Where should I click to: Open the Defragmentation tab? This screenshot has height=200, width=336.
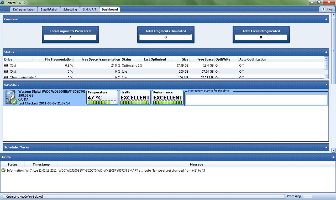(24, 9)
